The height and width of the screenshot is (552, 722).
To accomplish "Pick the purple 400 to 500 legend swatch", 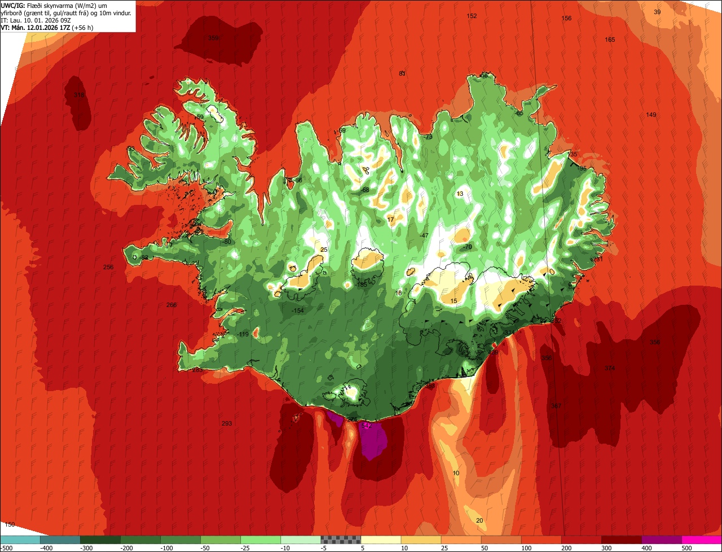I will pos(661,540).
